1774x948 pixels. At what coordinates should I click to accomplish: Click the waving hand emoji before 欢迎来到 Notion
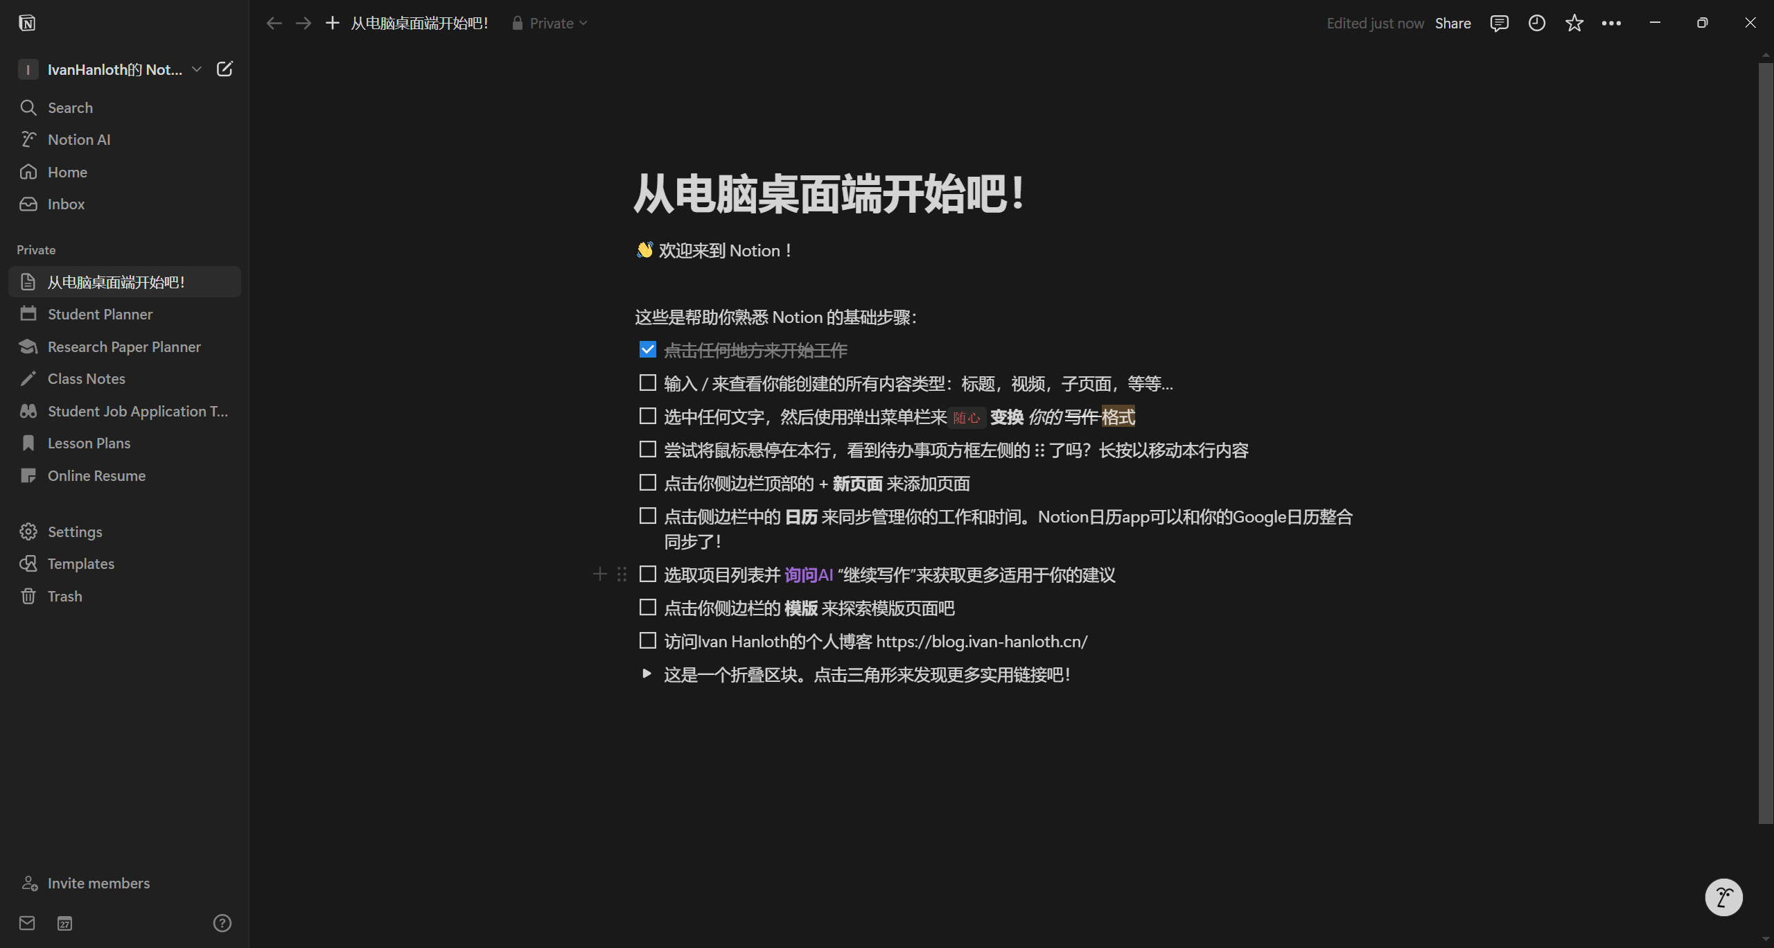click(644, 250)
